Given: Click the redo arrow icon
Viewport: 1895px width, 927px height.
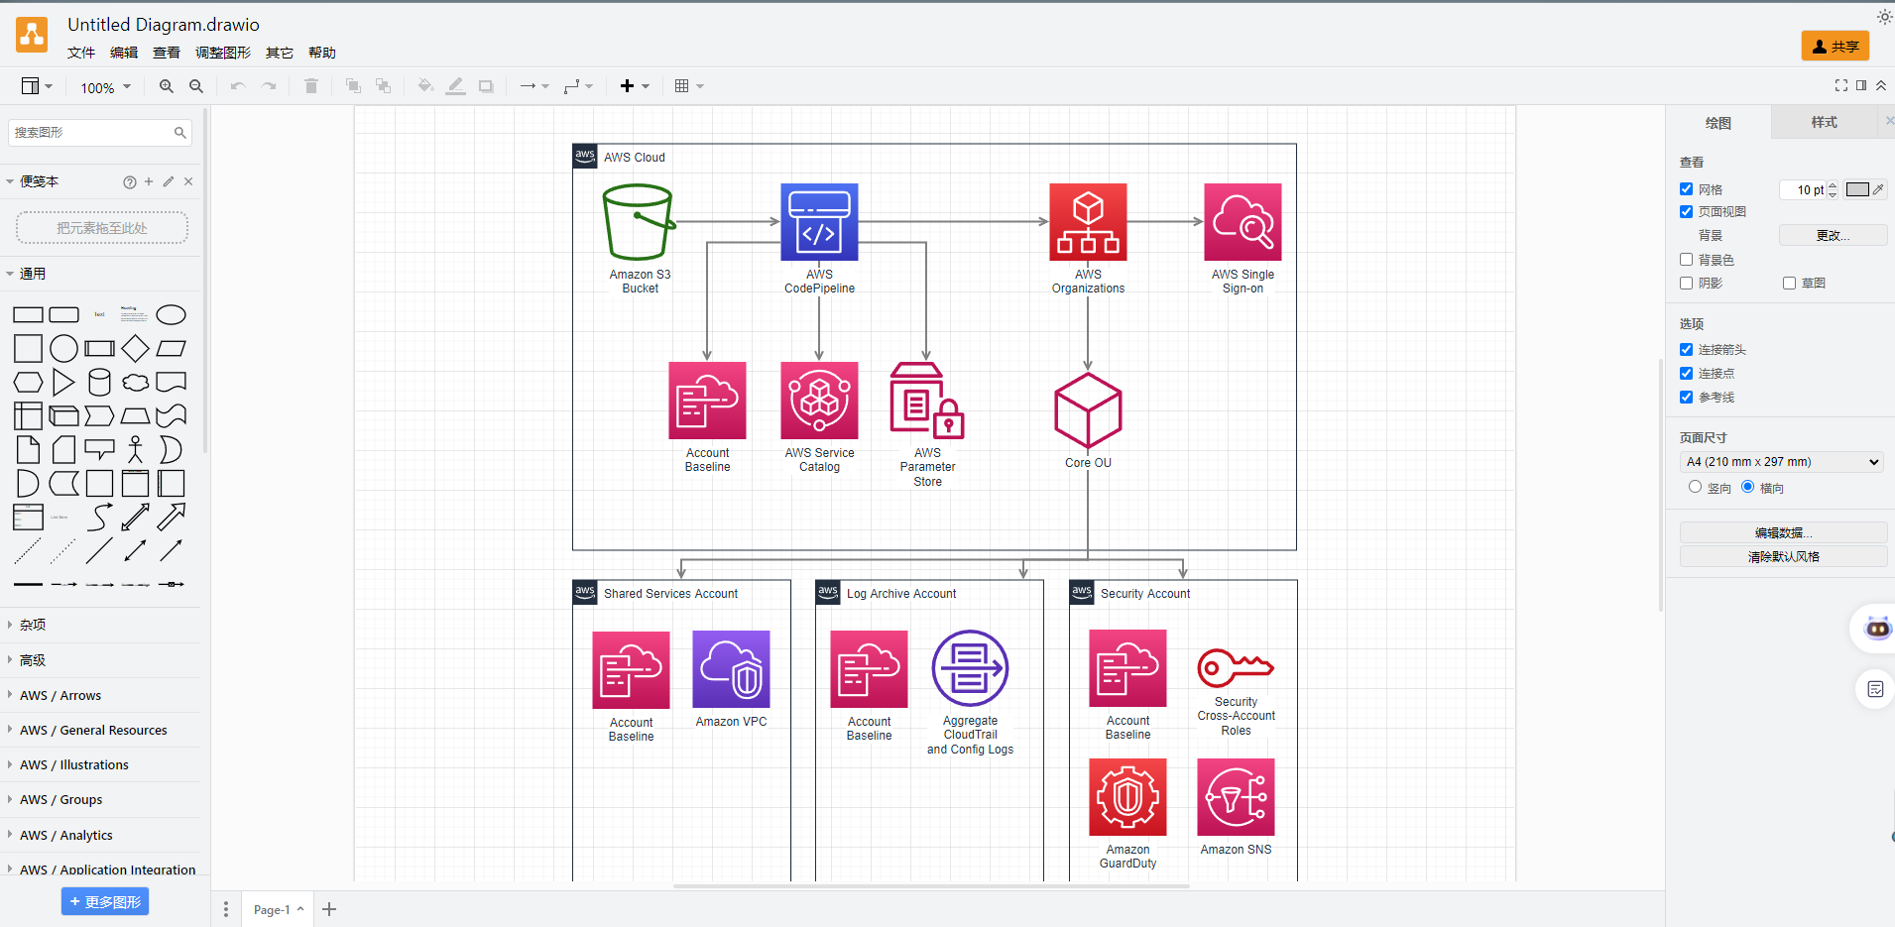Looking at the screenshot, I should pyautogui.click(x=269, y=86).
